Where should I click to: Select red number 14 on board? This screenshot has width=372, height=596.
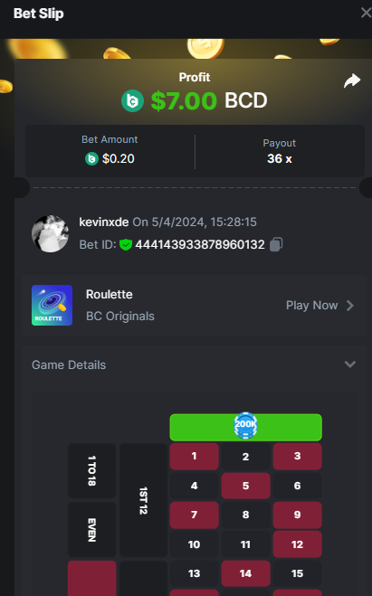(245, 573)
